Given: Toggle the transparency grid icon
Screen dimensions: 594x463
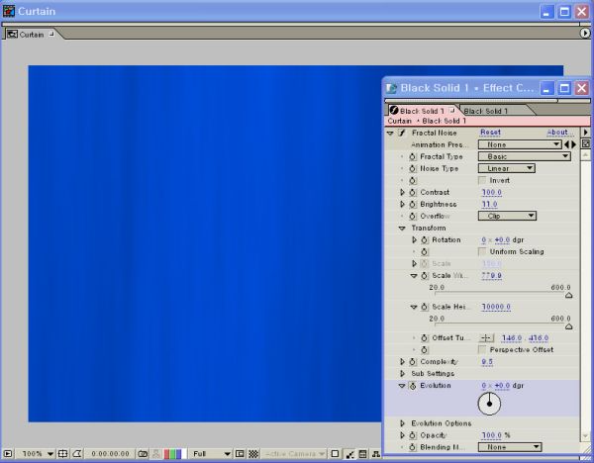Looking at the screenshot, I should pyautogui.click(x=253, y=453).
